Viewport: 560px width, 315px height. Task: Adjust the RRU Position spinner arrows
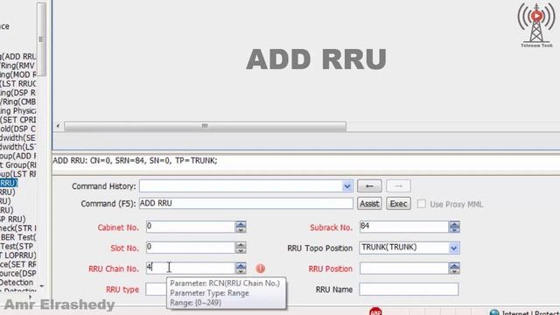(x=454, y=269)
